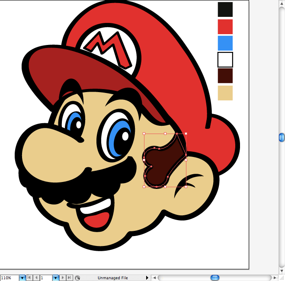Viewport: 285px width, 281px height.
Task: Click the horizontal scrollbar left arrow
Action: [x=154, y=278]
